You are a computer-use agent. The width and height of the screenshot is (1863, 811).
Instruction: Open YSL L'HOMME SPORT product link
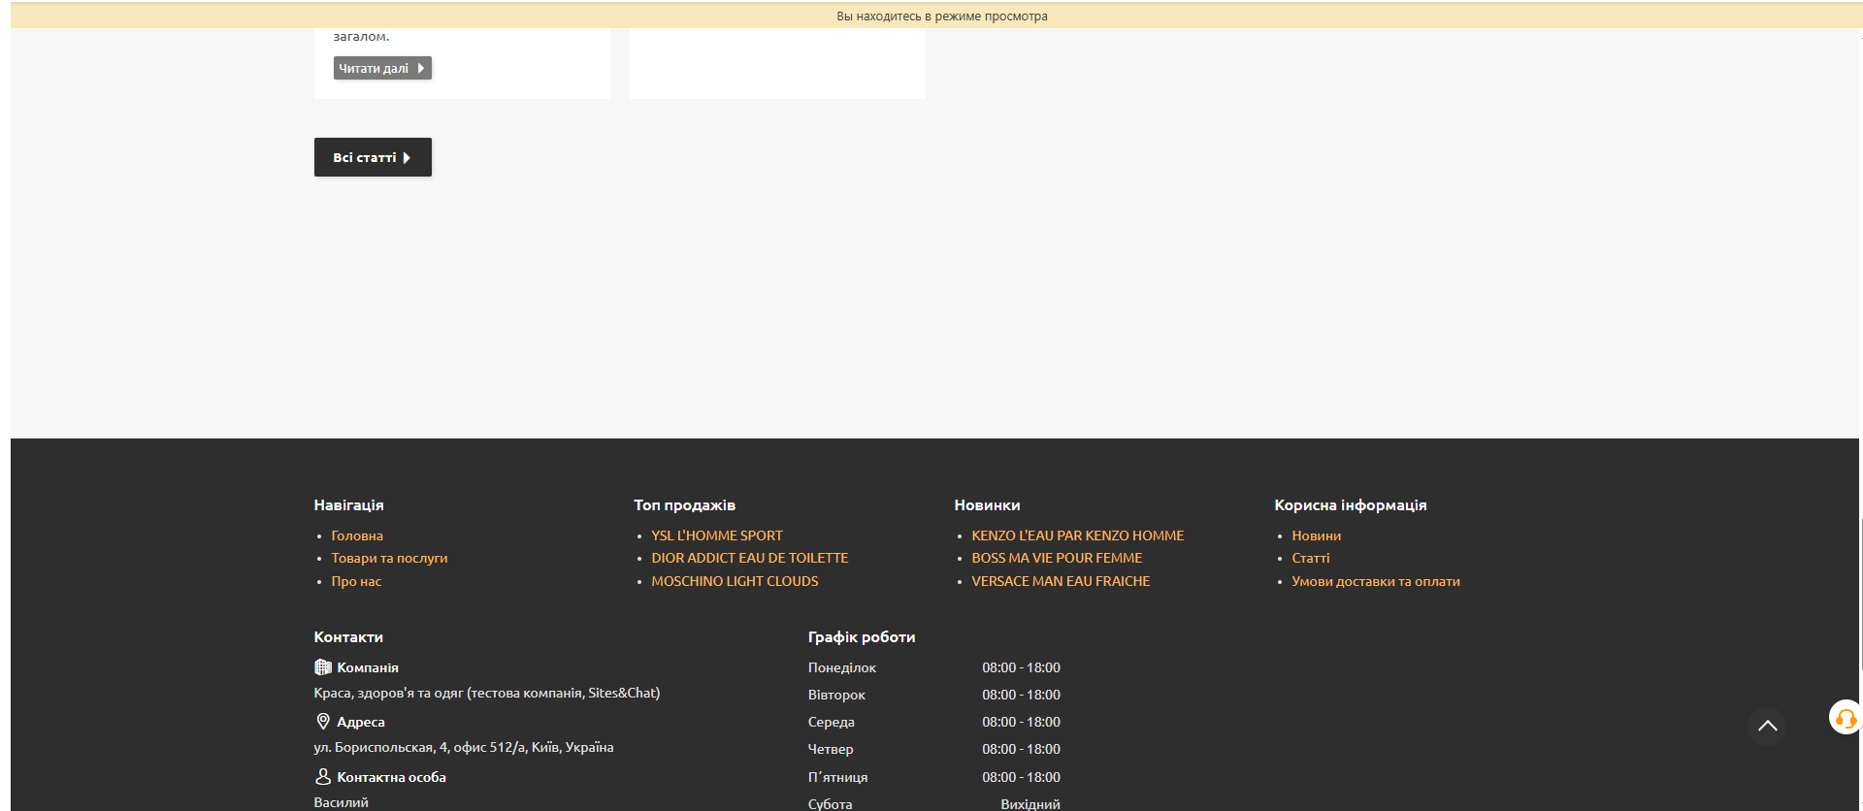click(x=717, y=535)
